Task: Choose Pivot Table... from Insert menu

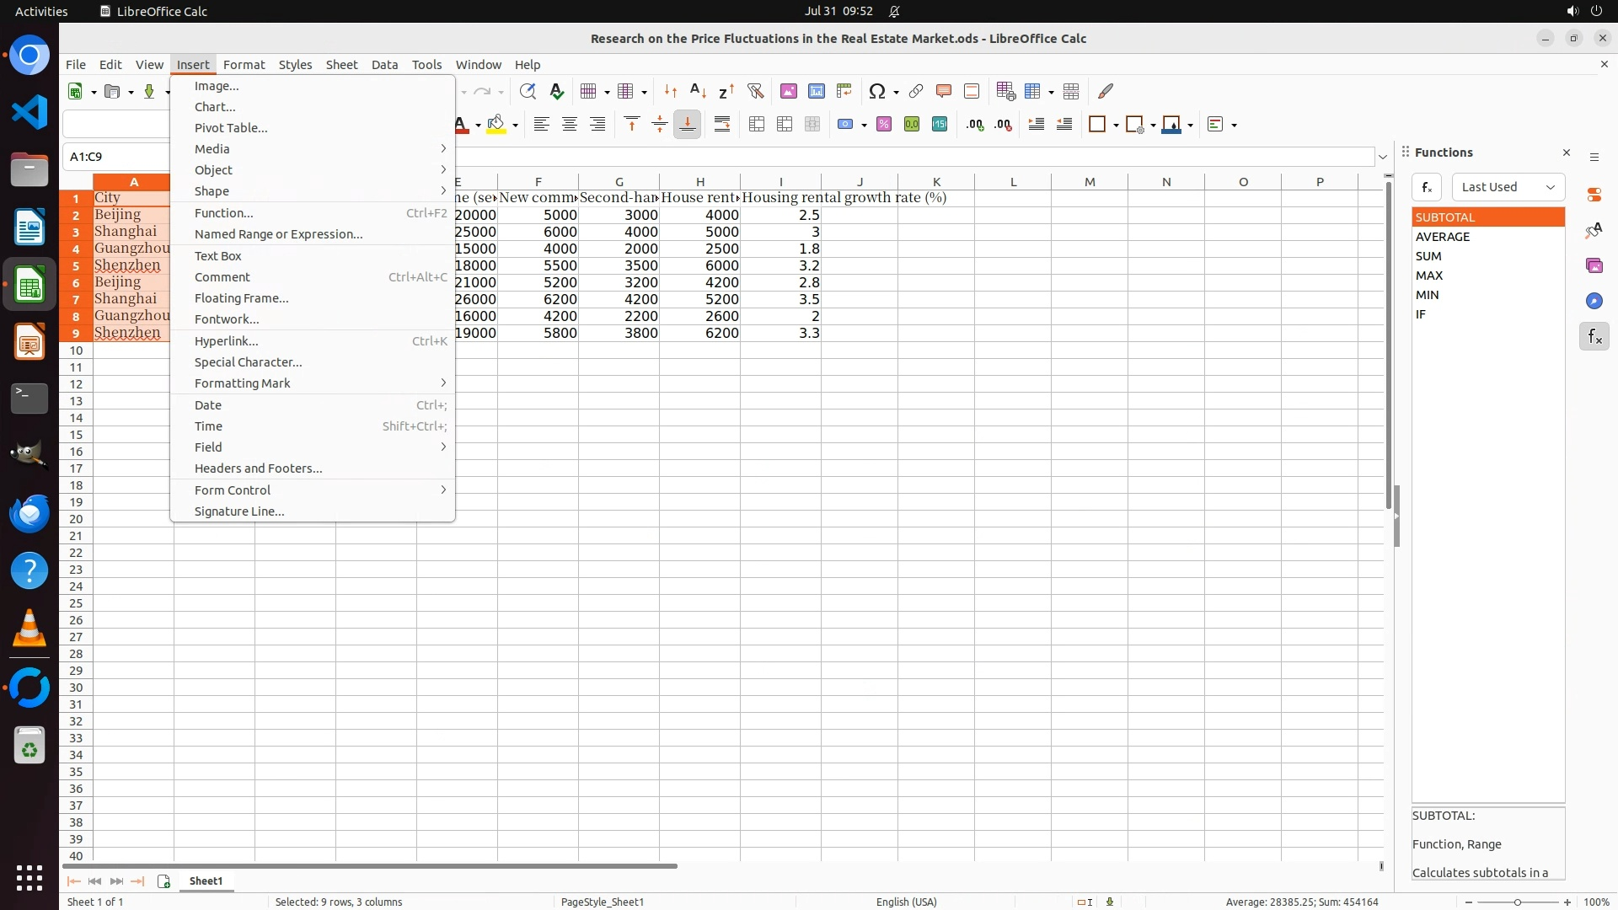Action: [x=231, y=128]
